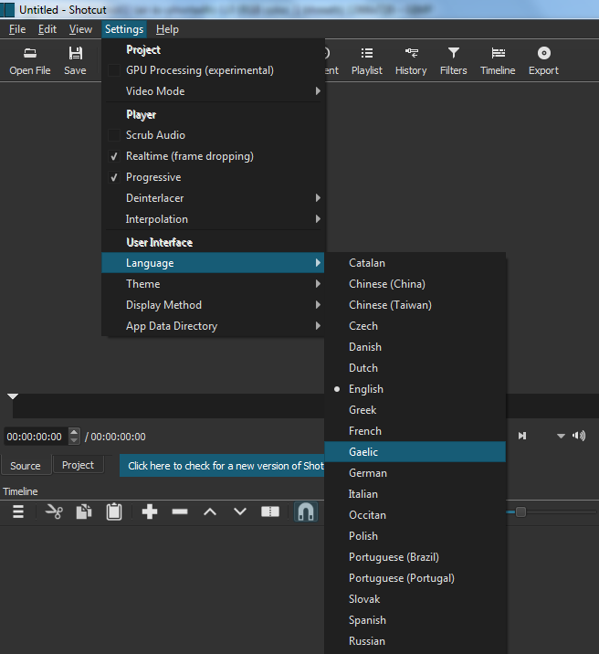599x654 pixels.
Task: Choose Russian language
Action: (415, 641)
